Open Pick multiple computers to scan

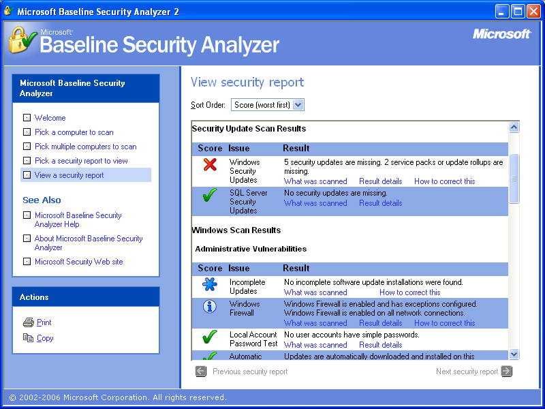coord(86,147)
